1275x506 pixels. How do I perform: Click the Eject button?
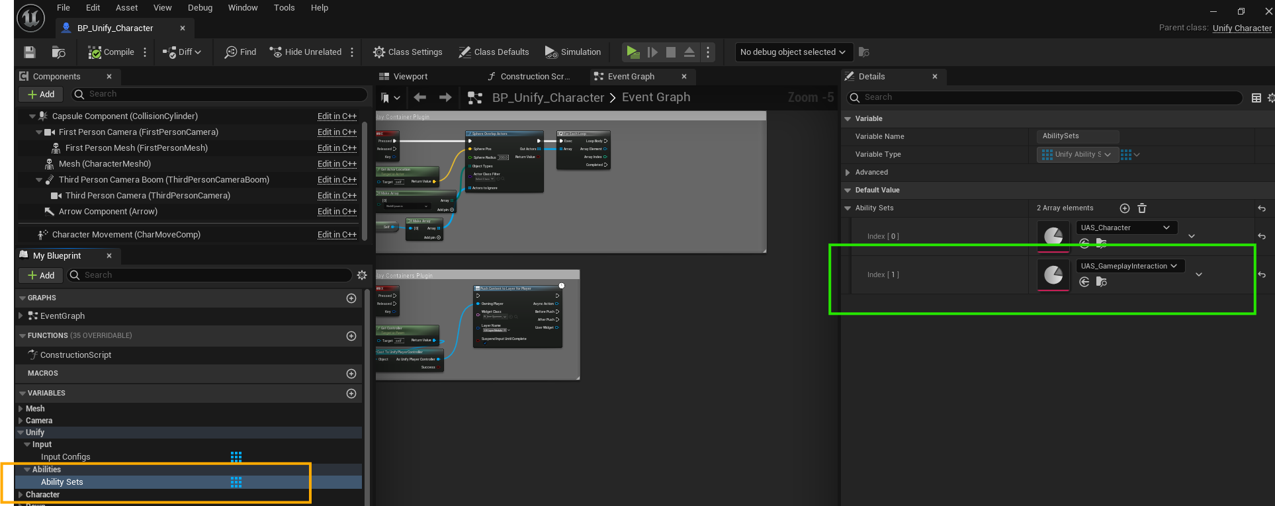coord(689,52)
